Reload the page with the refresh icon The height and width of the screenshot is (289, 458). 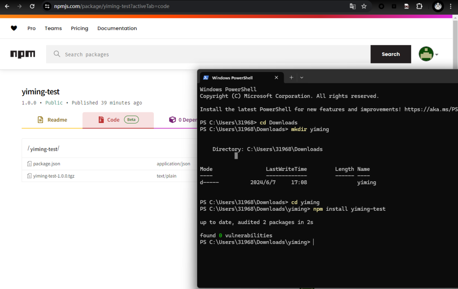(x=32, y=6)
